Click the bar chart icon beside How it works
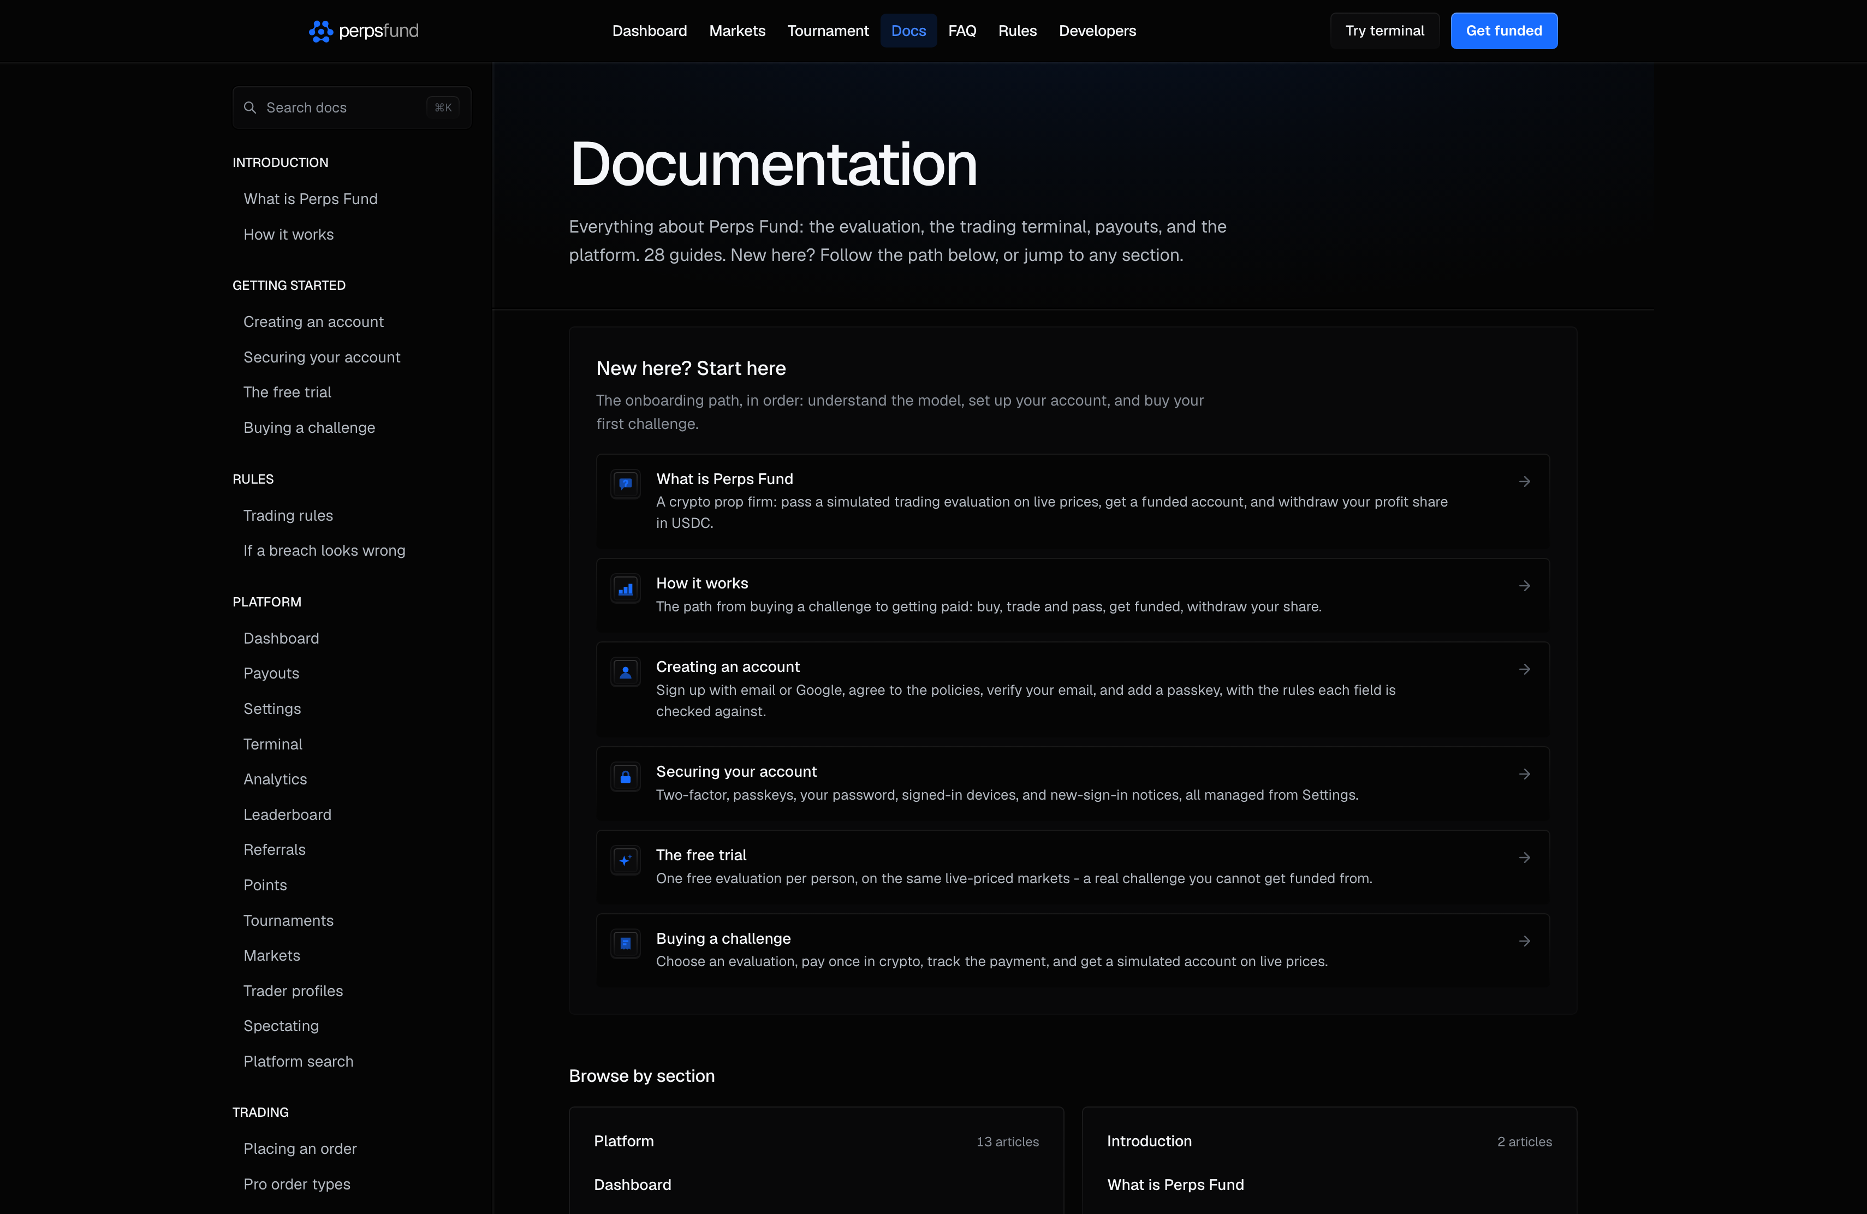This screenshot has width=1867, height=1214. tap(625, 588)
